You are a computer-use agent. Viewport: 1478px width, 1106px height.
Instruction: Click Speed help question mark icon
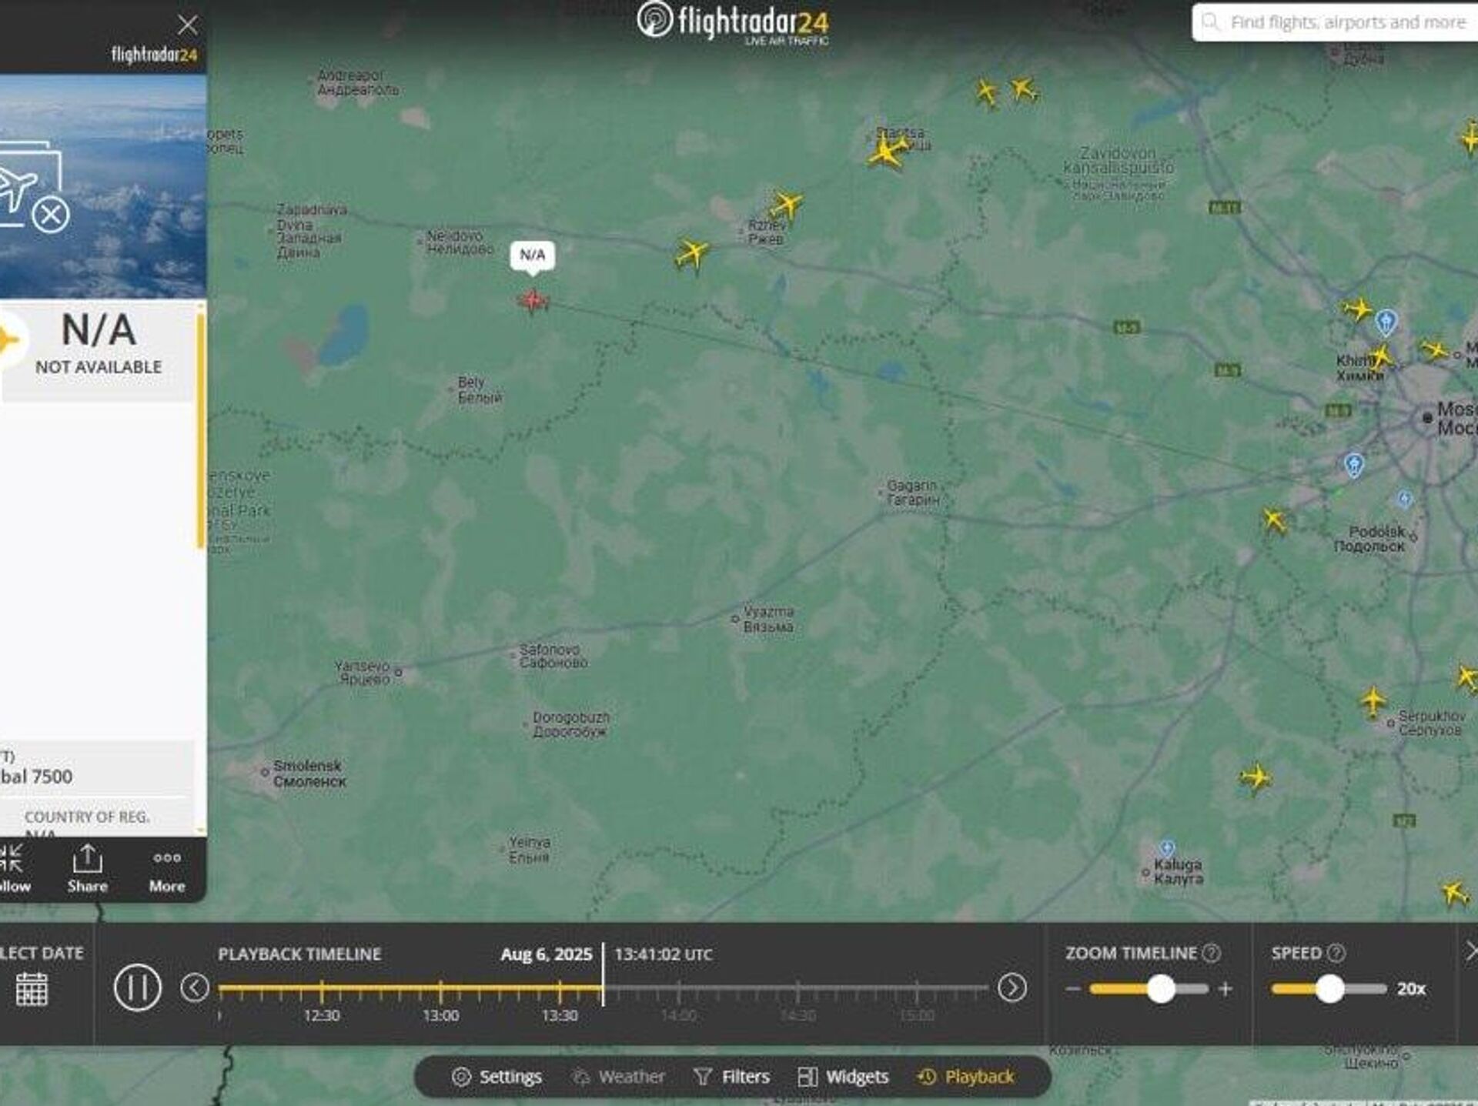coord(1337,953)
